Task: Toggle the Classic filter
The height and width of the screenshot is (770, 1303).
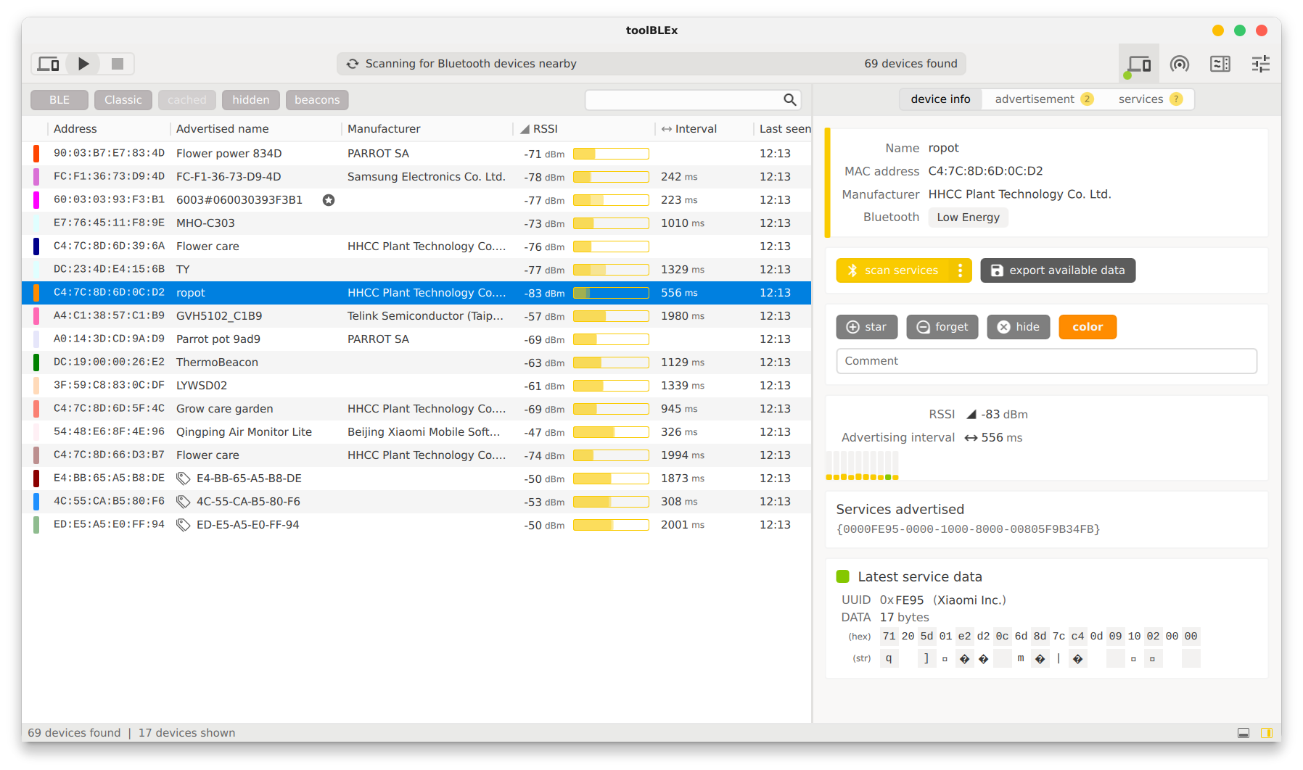Action: pyautogui.click(x=123, y=100)
